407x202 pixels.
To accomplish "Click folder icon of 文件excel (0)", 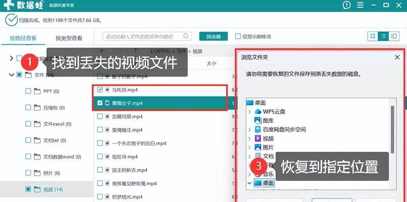I will pyautogui.click(x=37, y=124).
